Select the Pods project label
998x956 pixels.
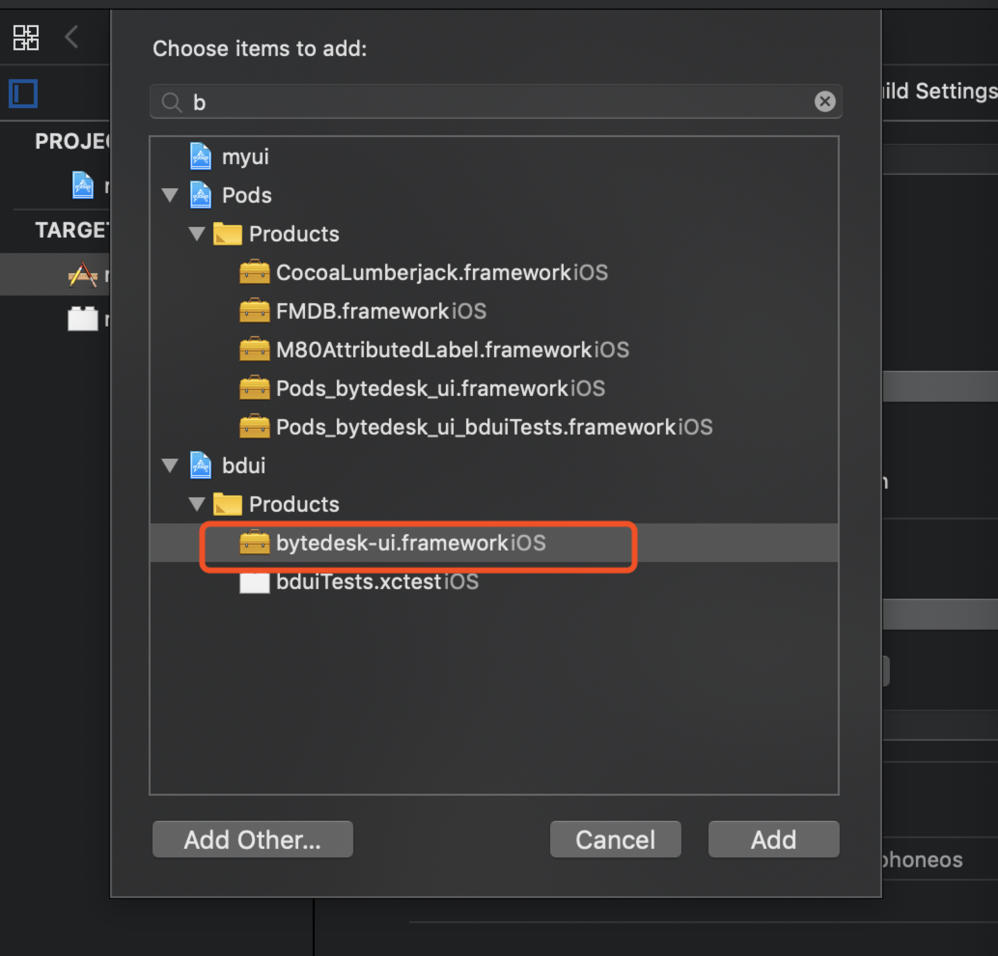(247, 196)
